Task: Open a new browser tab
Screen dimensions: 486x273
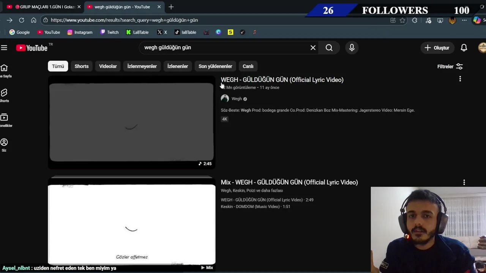Action: pos(171,7)
